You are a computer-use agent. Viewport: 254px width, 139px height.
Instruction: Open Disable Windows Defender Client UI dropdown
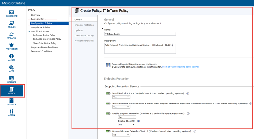[x=121, y=135]
